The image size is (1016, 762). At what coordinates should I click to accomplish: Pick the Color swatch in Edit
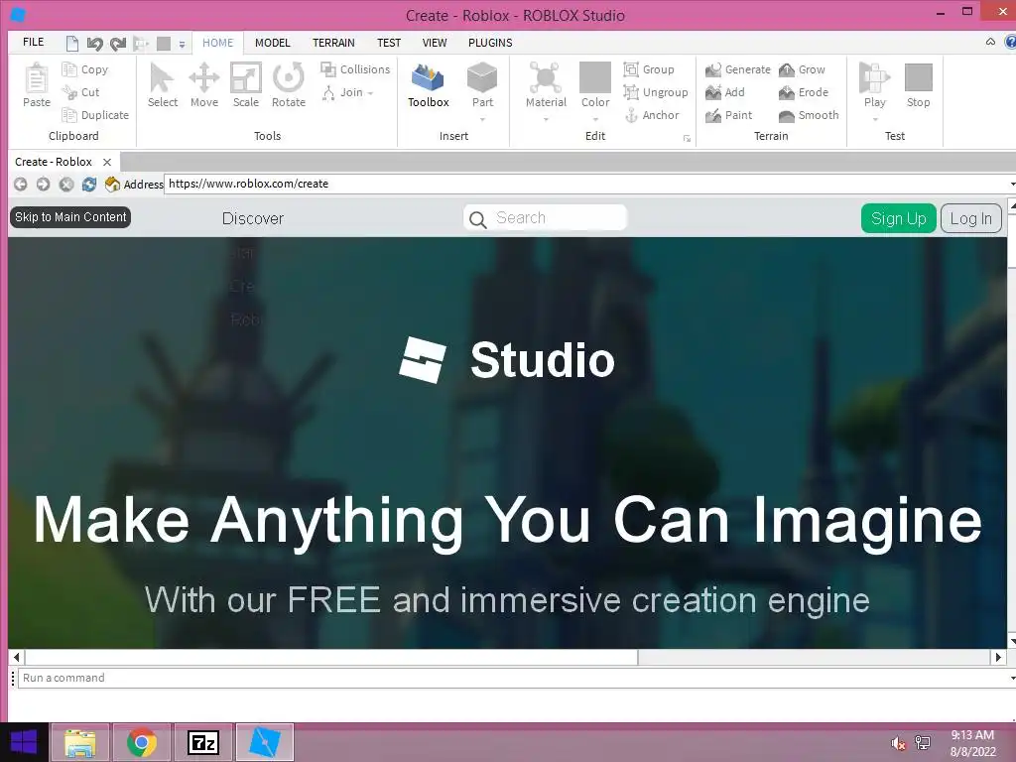click(595, 77)
